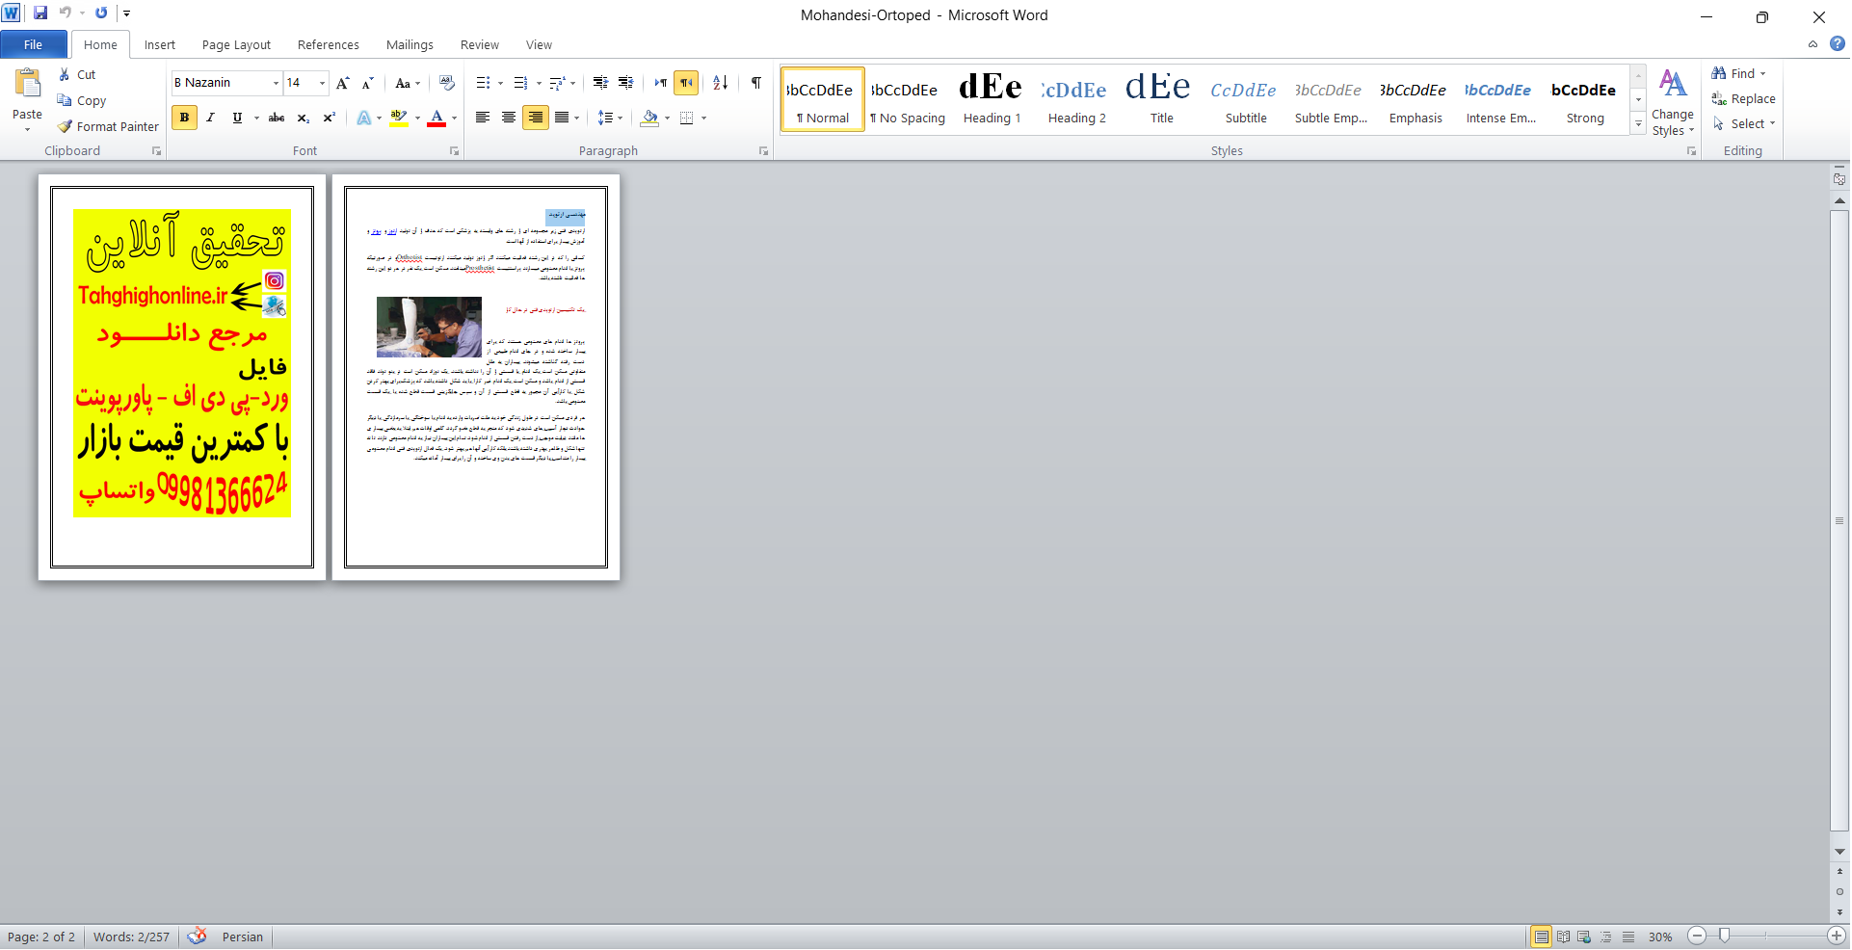
Task: Click the Save icon in quick access toolbar
Action: [x=40, y=13]
